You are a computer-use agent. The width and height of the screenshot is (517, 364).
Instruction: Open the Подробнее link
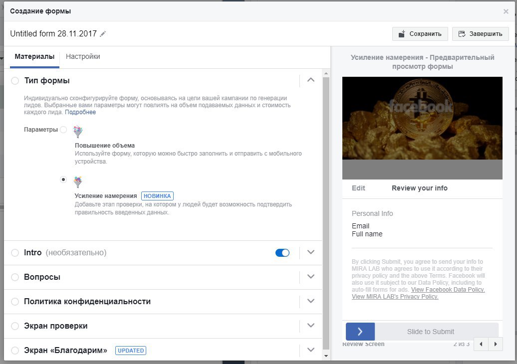click(x=80, y=112)
